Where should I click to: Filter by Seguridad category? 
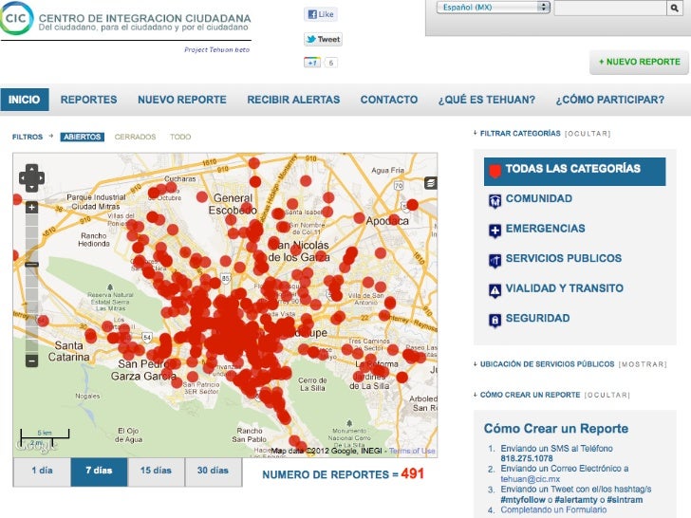537,319
